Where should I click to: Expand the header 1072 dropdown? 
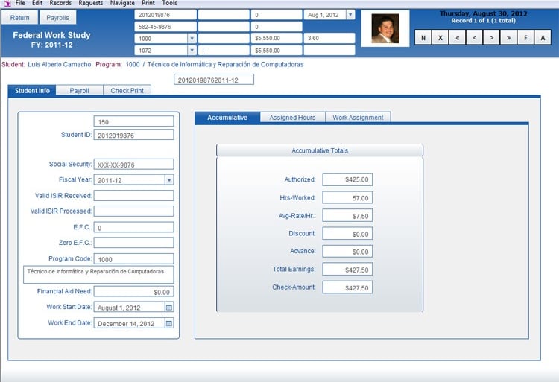[192, 50]
